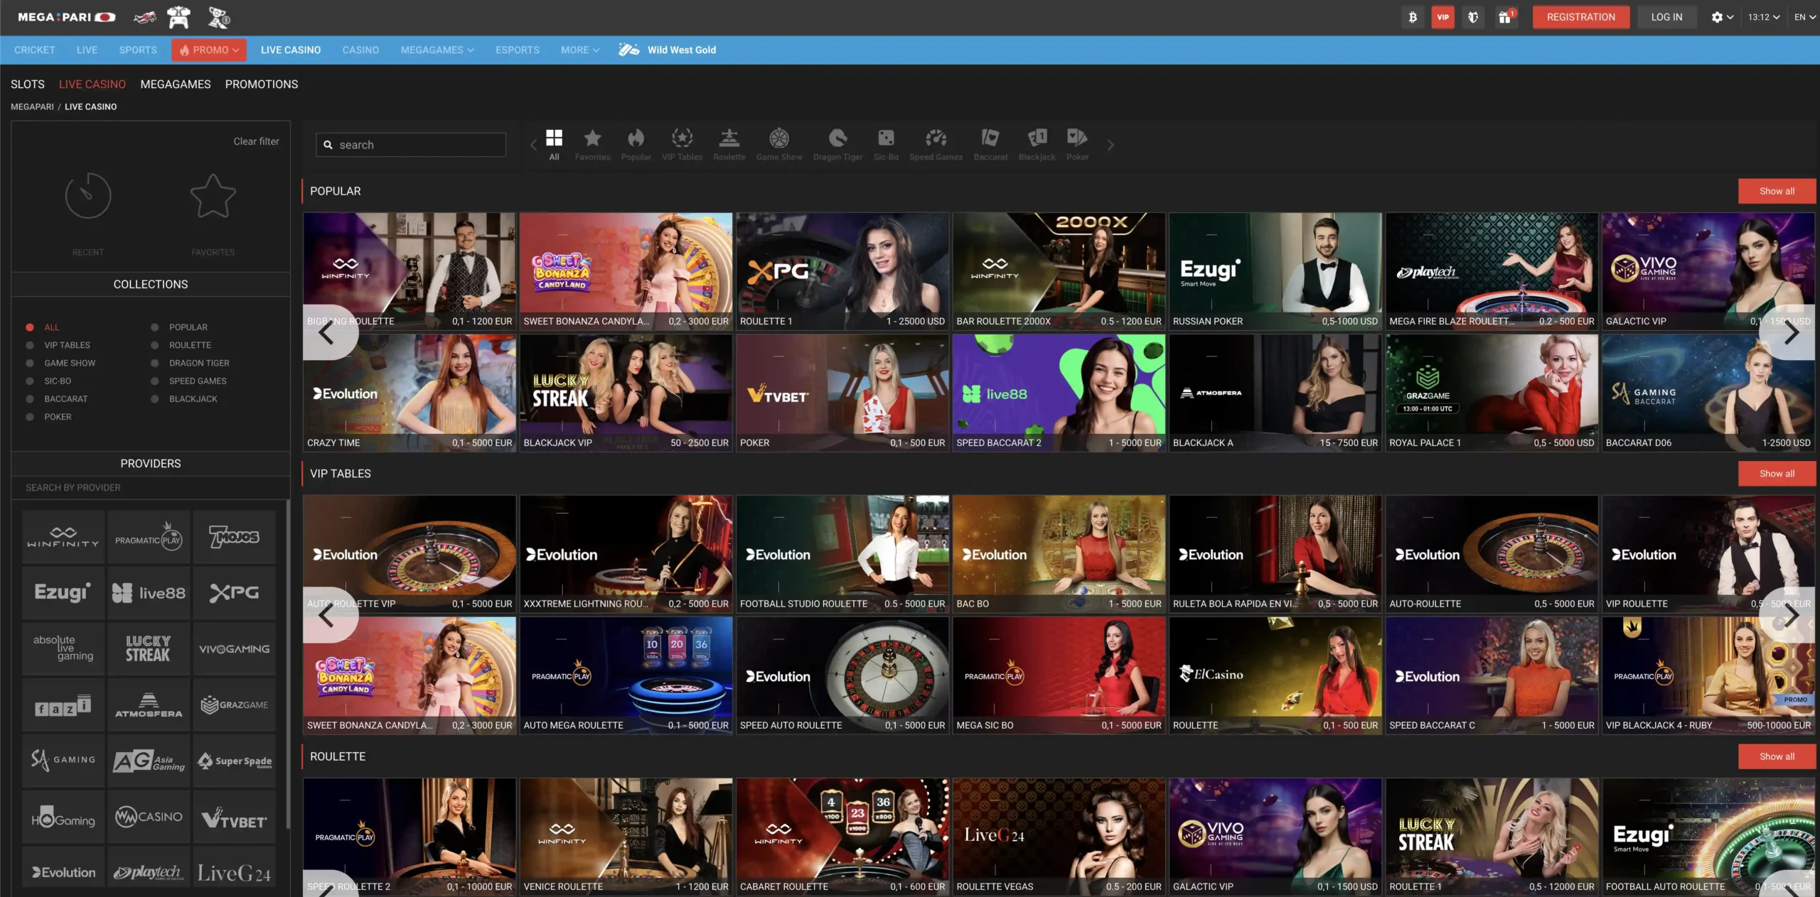
Task: Show all VIP TABLES games
Action: pos(1777,474)
